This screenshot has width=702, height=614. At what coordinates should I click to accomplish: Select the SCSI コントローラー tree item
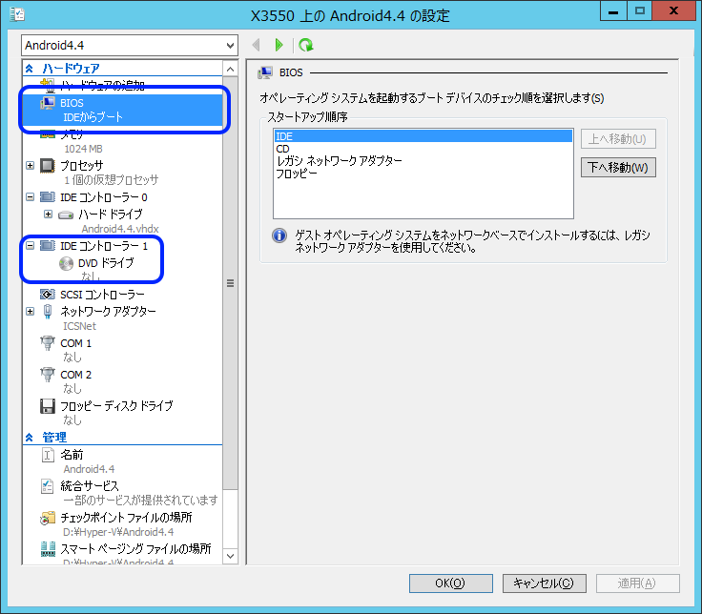(x=102, y=295)
